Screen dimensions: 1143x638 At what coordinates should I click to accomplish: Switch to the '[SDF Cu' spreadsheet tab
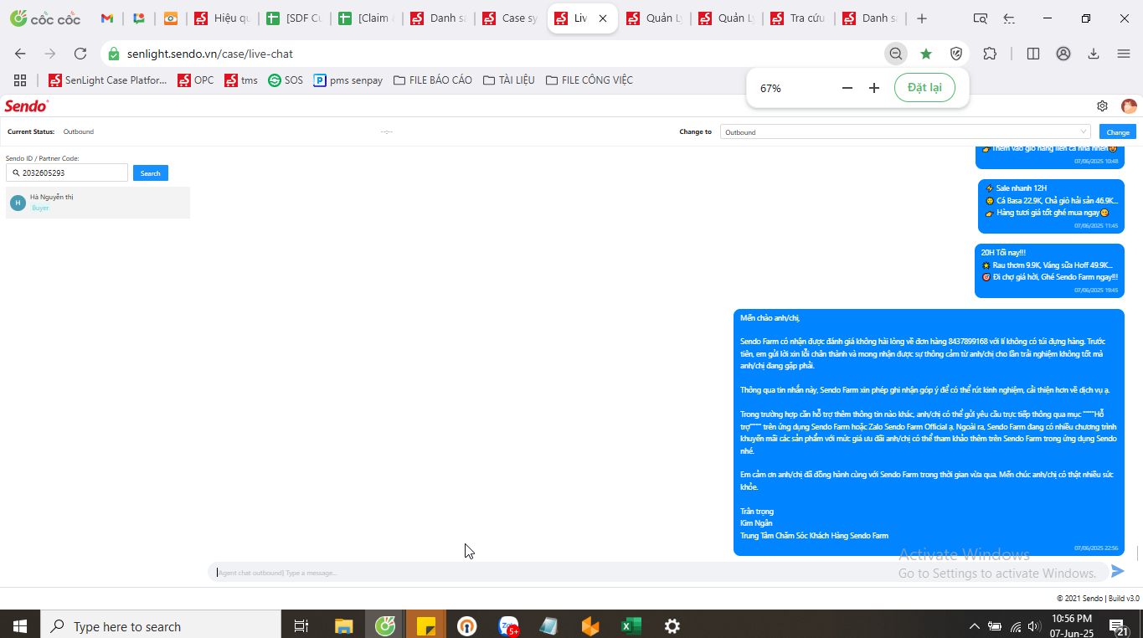[294, 18]
